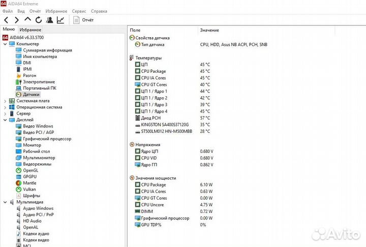Collapse the Компьютер tree node
The width and height of the screenshot is (366, 247).
[5, 44]
